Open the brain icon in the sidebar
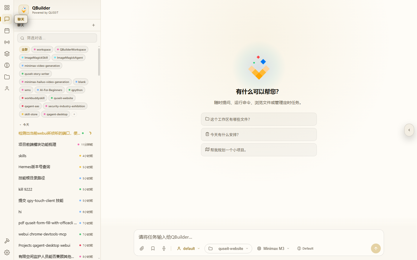This screenshot has height=260, width=417. pos(7,65)
